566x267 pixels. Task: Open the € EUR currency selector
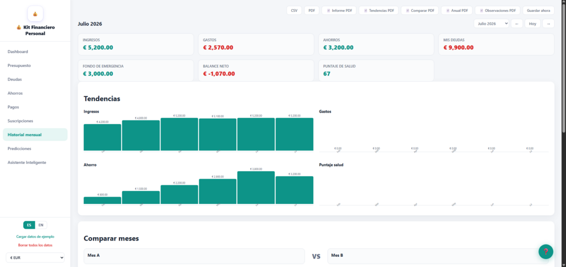pyautogui.click(x=35, y=257)
